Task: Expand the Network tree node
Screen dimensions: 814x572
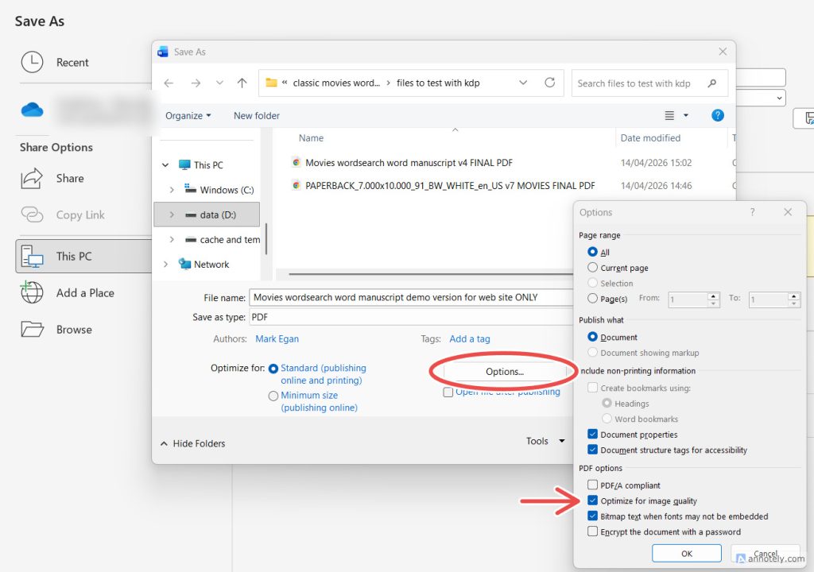Action: (x=165, y=265)
